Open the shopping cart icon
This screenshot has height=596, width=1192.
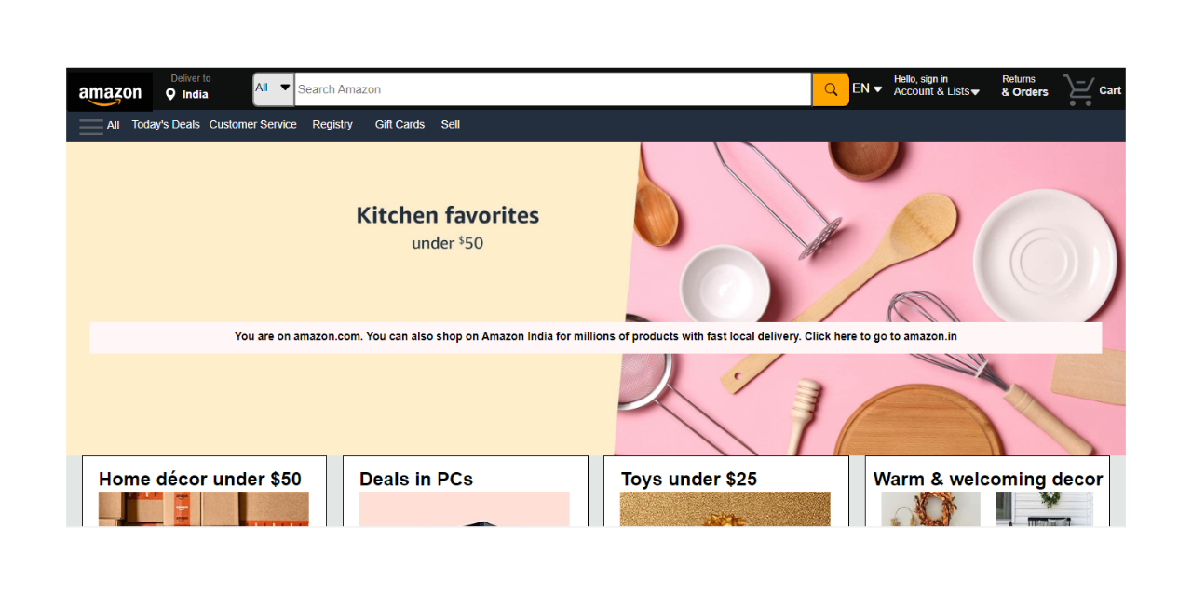pyautogui.click(x=1079, y=90)
